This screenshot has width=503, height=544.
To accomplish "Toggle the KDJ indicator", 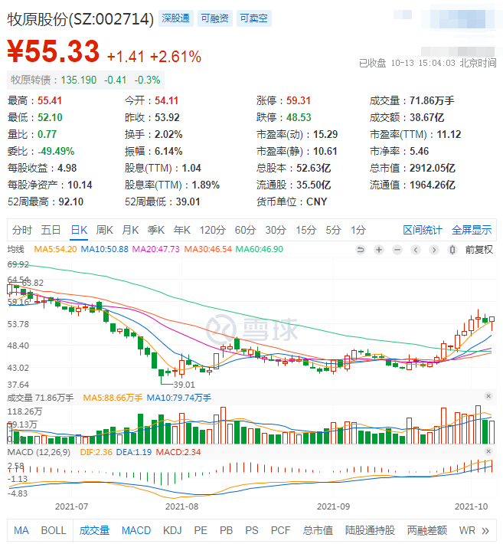I will click(172, 531).
